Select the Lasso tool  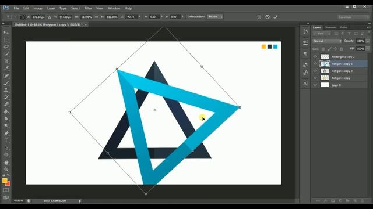coord(6,46)
